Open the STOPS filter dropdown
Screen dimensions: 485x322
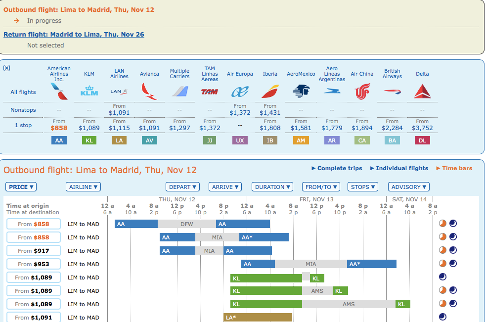click(363, 187)
